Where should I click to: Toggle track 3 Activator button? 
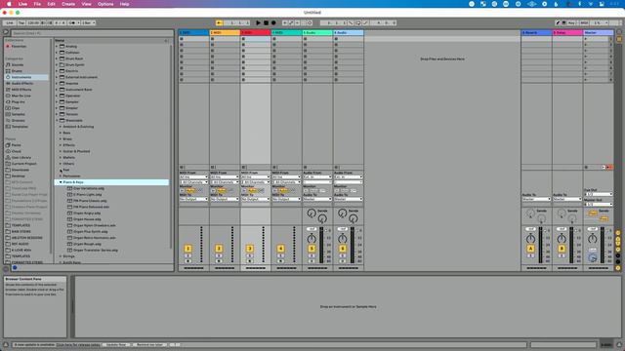pos(250,249)
